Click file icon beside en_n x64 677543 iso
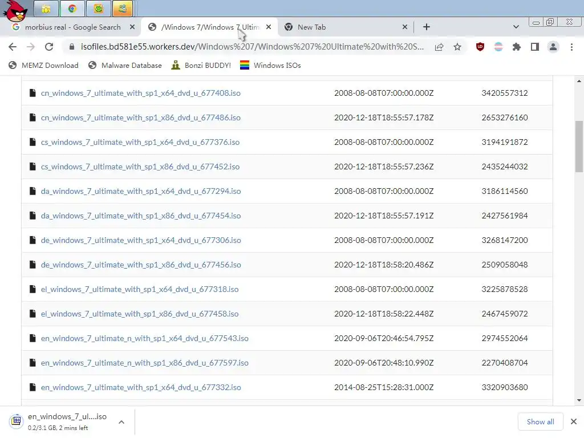Image resolution: width=584 pixels, height=438 pixels. point(33,338)
